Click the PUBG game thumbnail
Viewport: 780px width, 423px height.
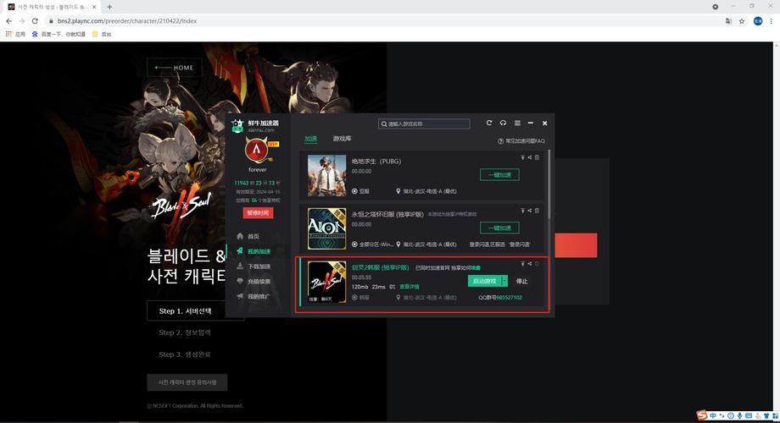click(326, 175)
